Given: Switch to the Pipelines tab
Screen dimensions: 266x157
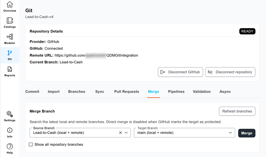Looking at the screenshot, I should (176, 92).
